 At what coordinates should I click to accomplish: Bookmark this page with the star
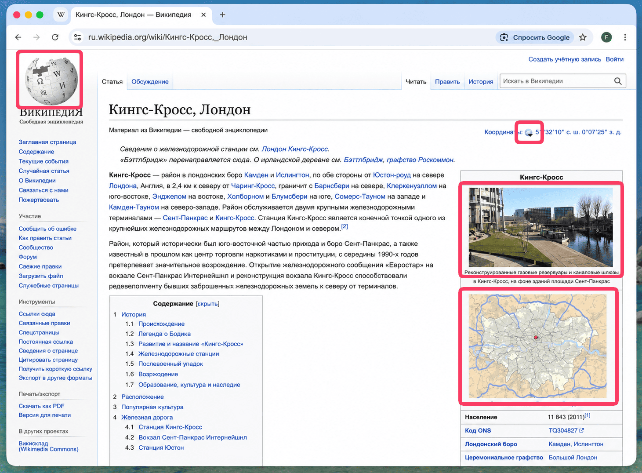click(583, 37)
